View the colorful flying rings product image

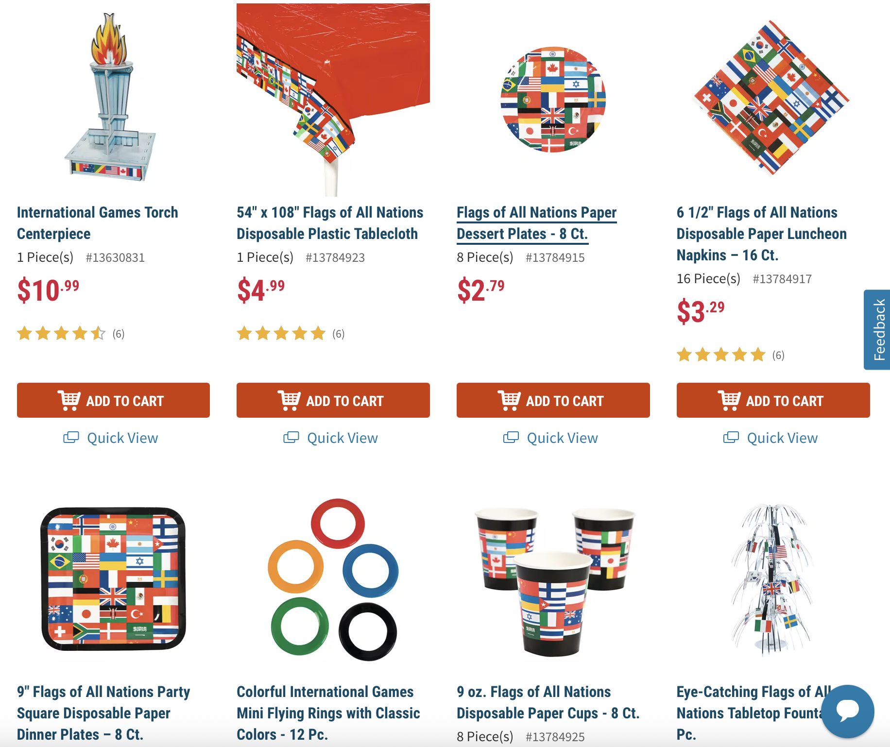point(333,579)
